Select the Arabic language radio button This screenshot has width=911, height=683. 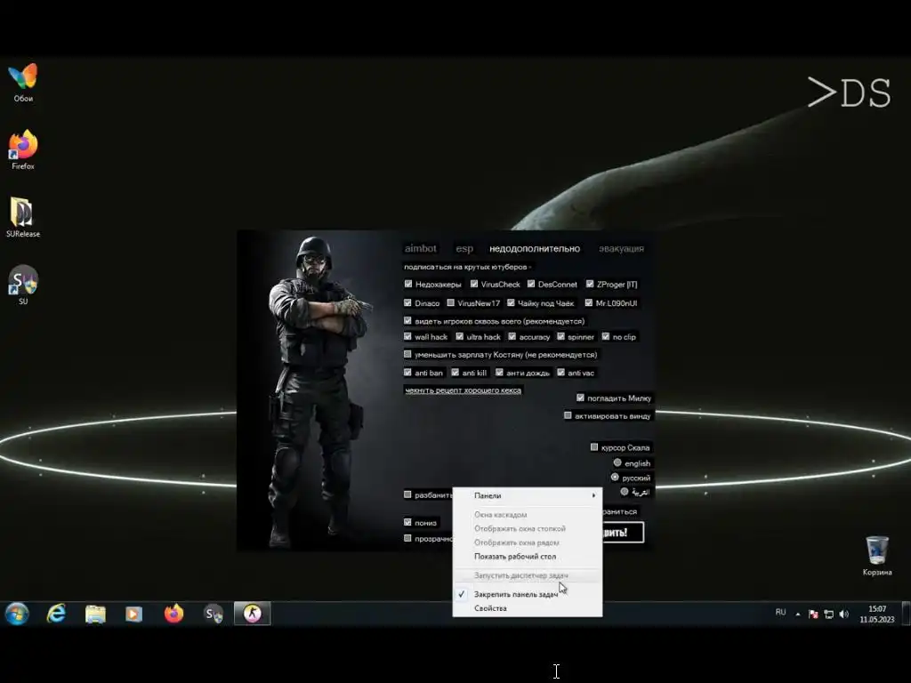tap(624, 491)
